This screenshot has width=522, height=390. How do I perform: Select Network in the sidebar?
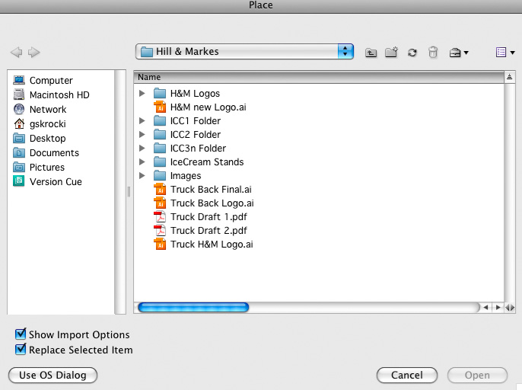[40, 110]
